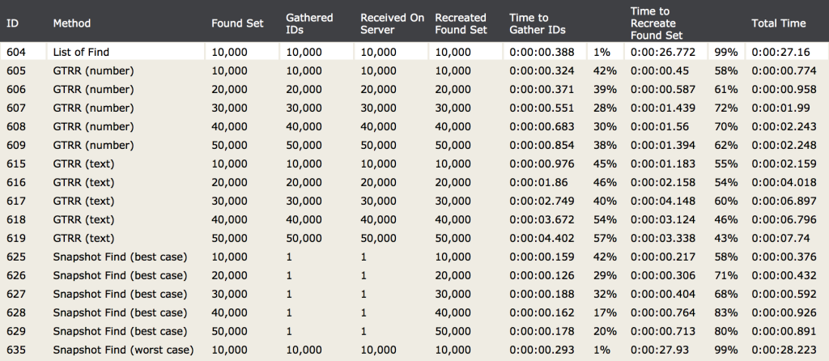This screenshot has width=829, height=361.
Task: Click the Time to Recreate Found Set header
Action: (x=656, y=23)
